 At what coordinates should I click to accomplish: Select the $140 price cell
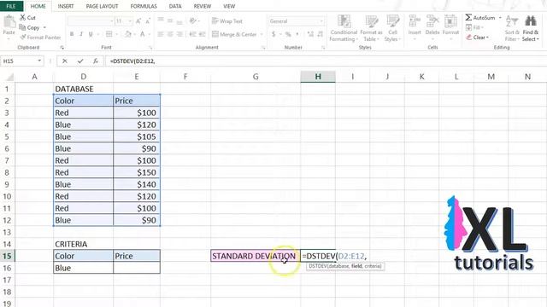137,184
